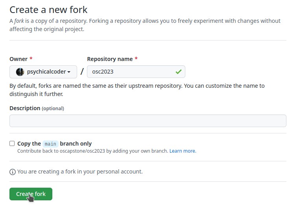Click into the empty Description text field
Screen dimensions: 301x205
[148, 121]
